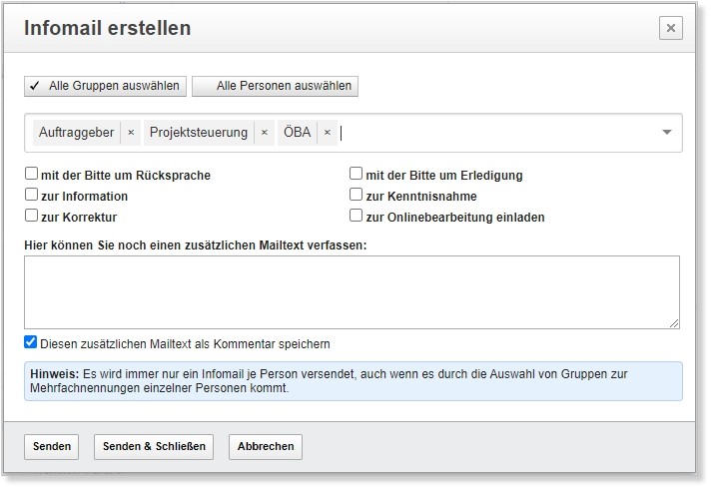Enable mit der Bitte um Rücksprache

tap(32, 175)
